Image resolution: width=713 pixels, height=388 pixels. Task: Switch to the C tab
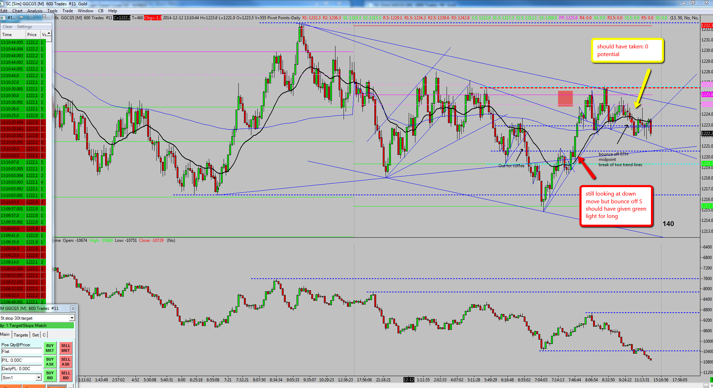44,335
